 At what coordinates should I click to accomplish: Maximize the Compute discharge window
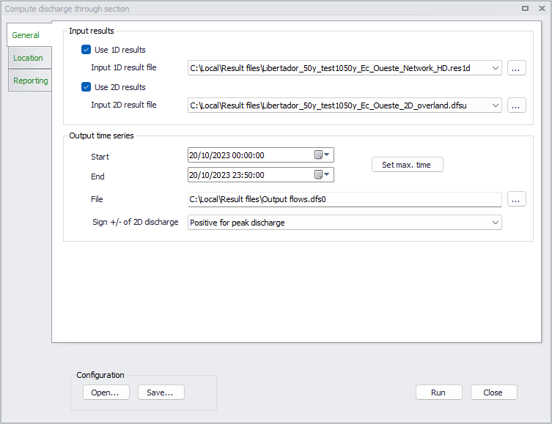525,9
